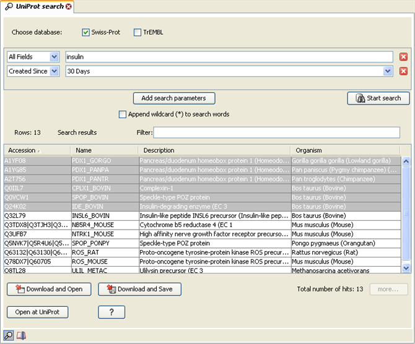Sort by Description column header
The image size is (415, 344).
[x=214, y=150]
